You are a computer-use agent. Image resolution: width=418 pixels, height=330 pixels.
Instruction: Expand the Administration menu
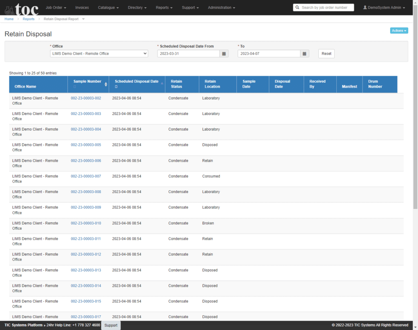pyautogui.click(x=221, y=7)
